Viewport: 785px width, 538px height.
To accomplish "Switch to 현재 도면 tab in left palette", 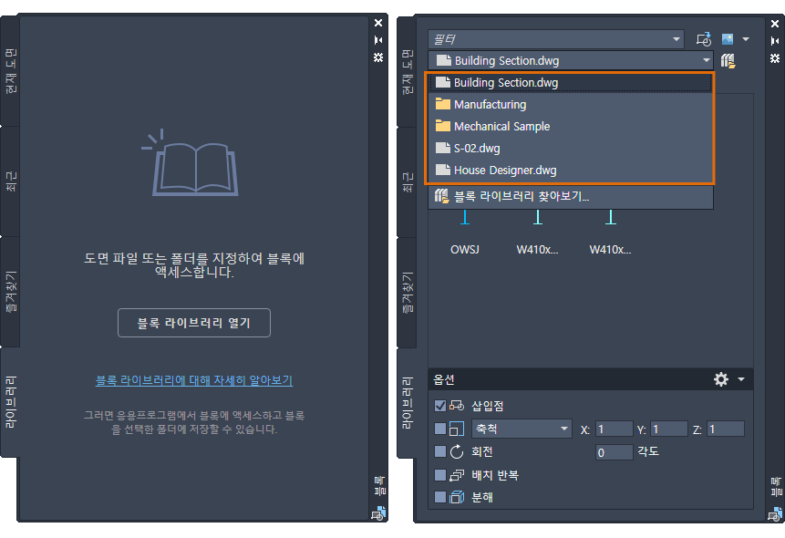I will pyautogui.click(x=11, y=70).
